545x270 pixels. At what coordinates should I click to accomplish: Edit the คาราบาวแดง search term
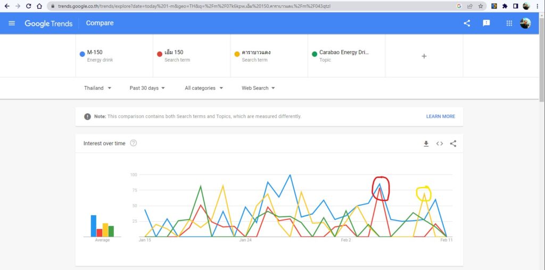point(269,56)
